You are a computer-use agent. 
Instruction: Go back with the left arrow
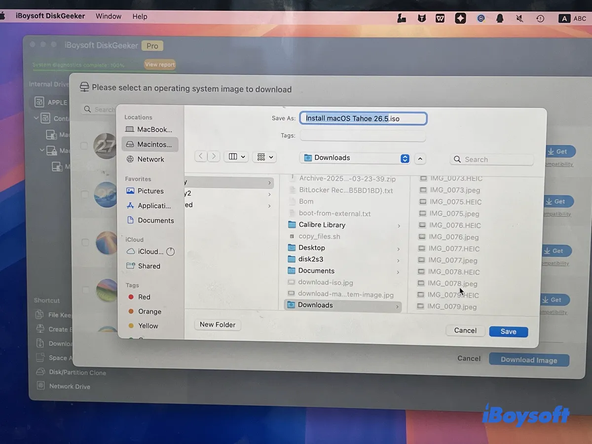tap(200, 156)
